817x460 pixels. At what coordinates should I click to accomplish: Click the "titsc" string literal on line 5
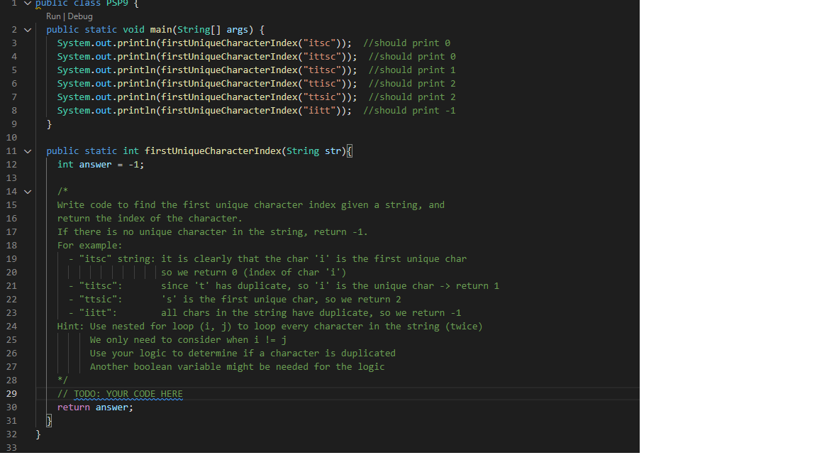(x=322, y=70)
